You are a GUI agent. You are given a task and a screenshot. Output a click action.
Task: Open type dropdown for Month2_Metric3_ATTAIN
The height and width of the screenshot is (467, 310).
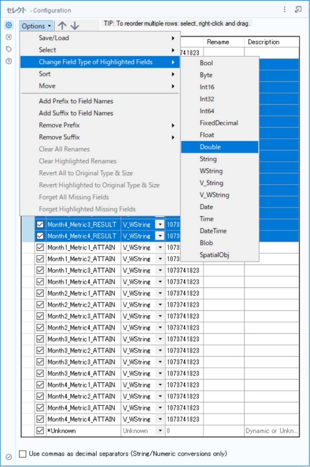point(160,316)
